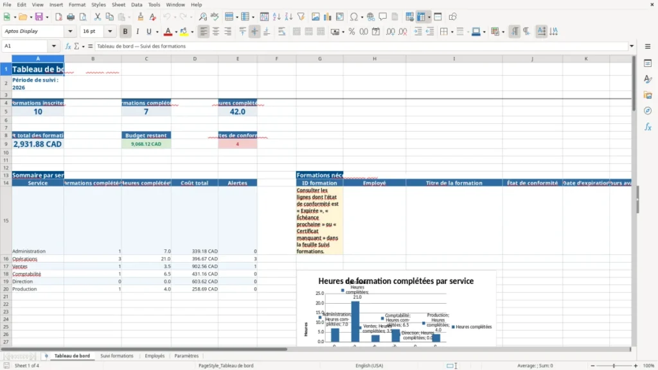This screenshot has height=370, width=658.
Task: Open sidebar Functions fx panel
Action: pos(648,127)
